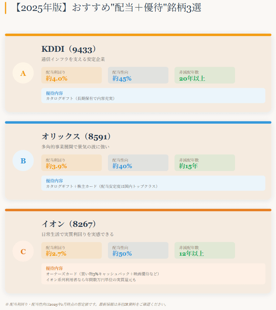Click KDDI's 優待内容 catalog gift panel
The width and height of the screenshot is (276, 310).
[x=153, y=96]
